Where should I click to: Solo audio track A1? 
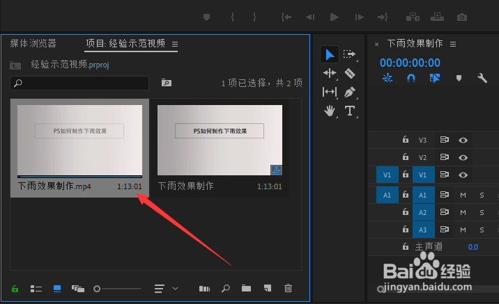482,195
